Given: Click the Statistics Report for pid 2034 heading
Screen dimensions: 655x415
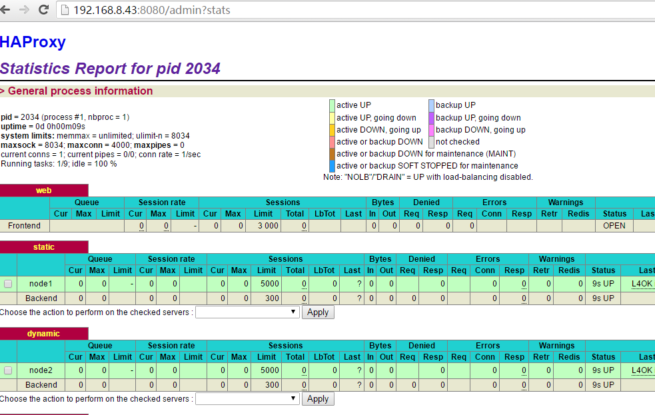Looking at the screenshot, I should [x=111, y=69].
